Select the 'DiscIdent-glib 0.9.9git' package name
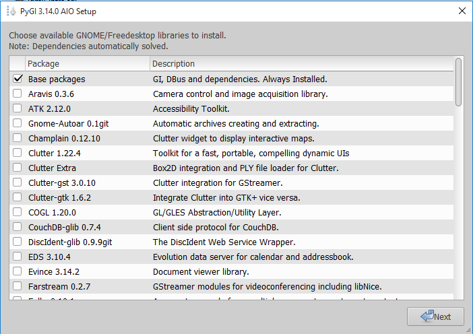The image size is (473, 334). [70, 242]
